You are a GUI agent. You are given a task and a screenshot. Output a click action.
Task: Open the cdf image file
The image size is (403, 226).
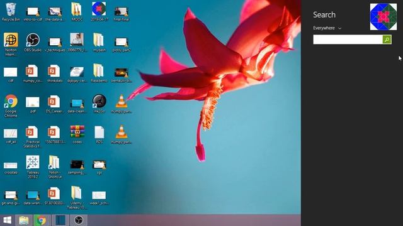point(11,75)
